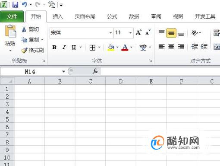Toggle Italic formatting
The image size is (220, 166).
click(64, 47)
